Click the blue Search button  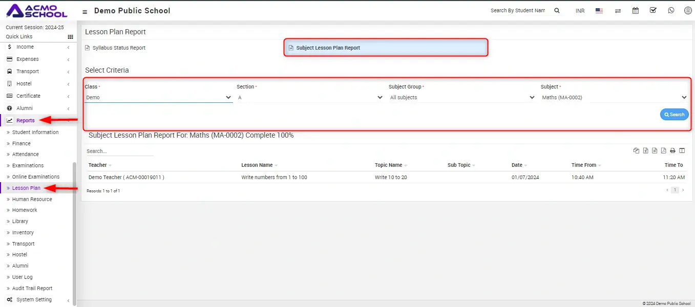(674, 115)
